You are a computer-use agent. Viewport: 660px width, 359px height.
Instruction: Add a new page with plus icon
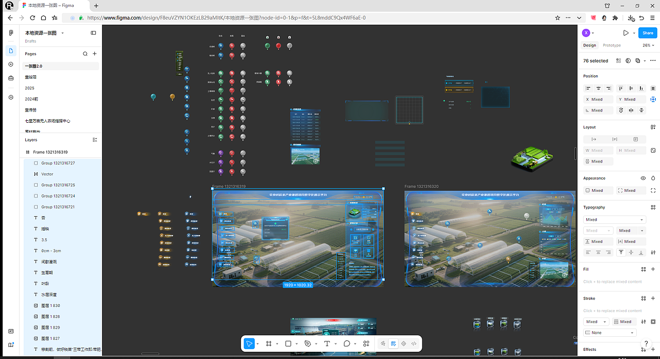94,54
